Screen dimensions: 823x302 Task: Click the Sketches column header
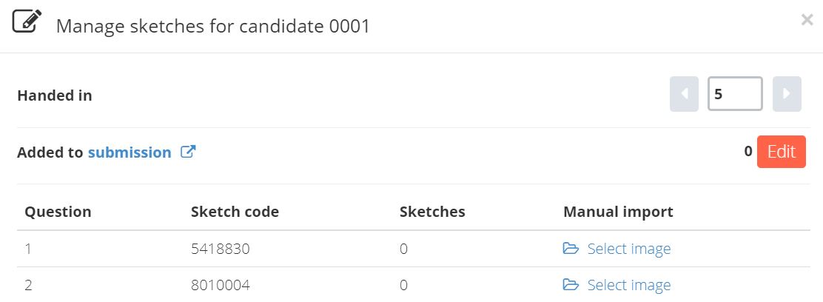click(x=432, y=212)
